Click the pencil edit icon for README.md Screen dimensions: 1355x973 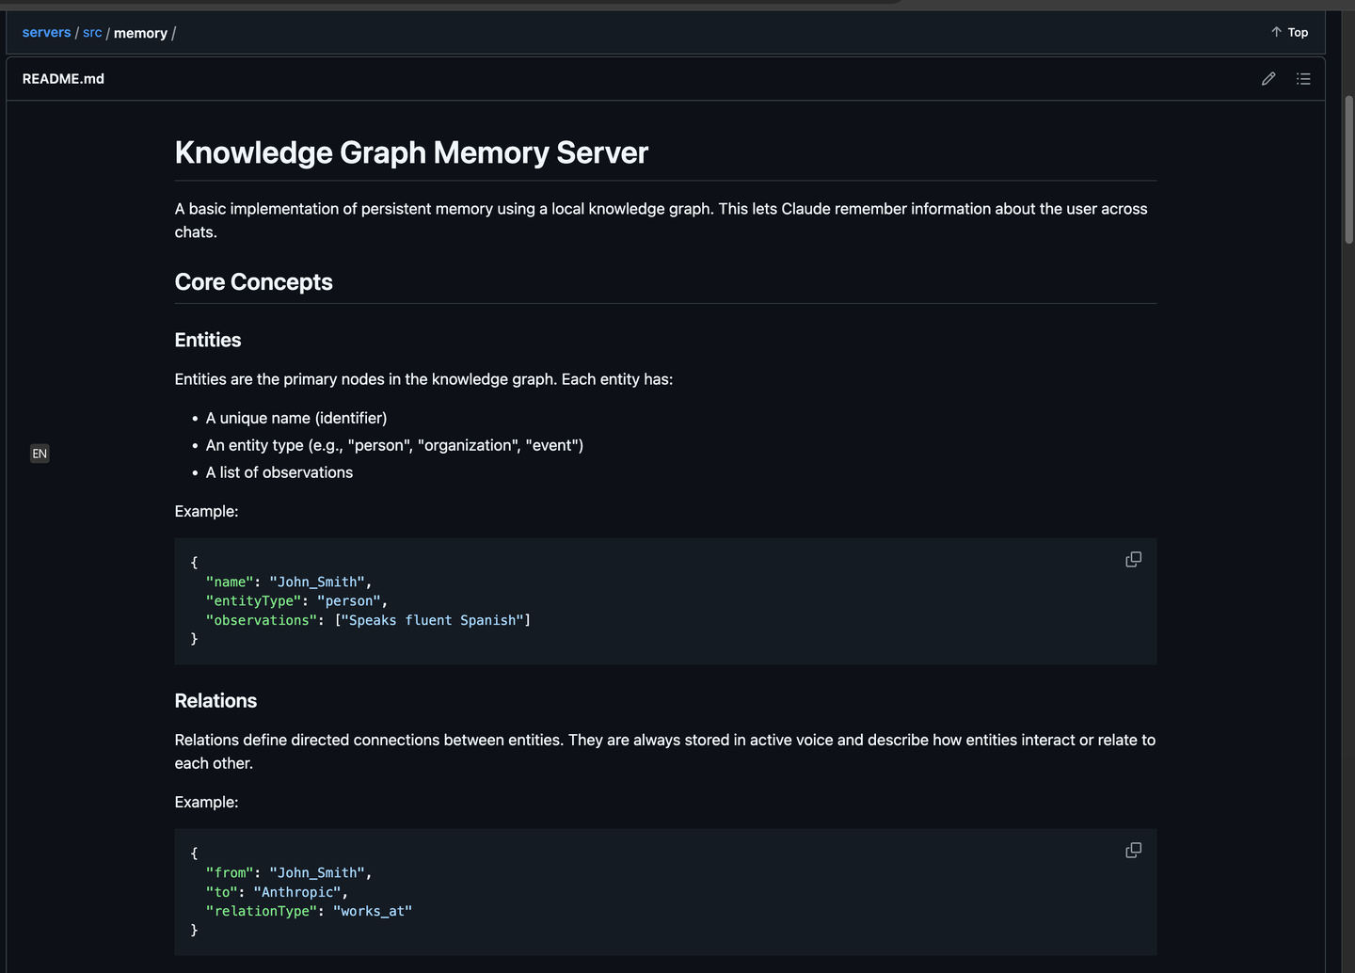point(1268,79)
